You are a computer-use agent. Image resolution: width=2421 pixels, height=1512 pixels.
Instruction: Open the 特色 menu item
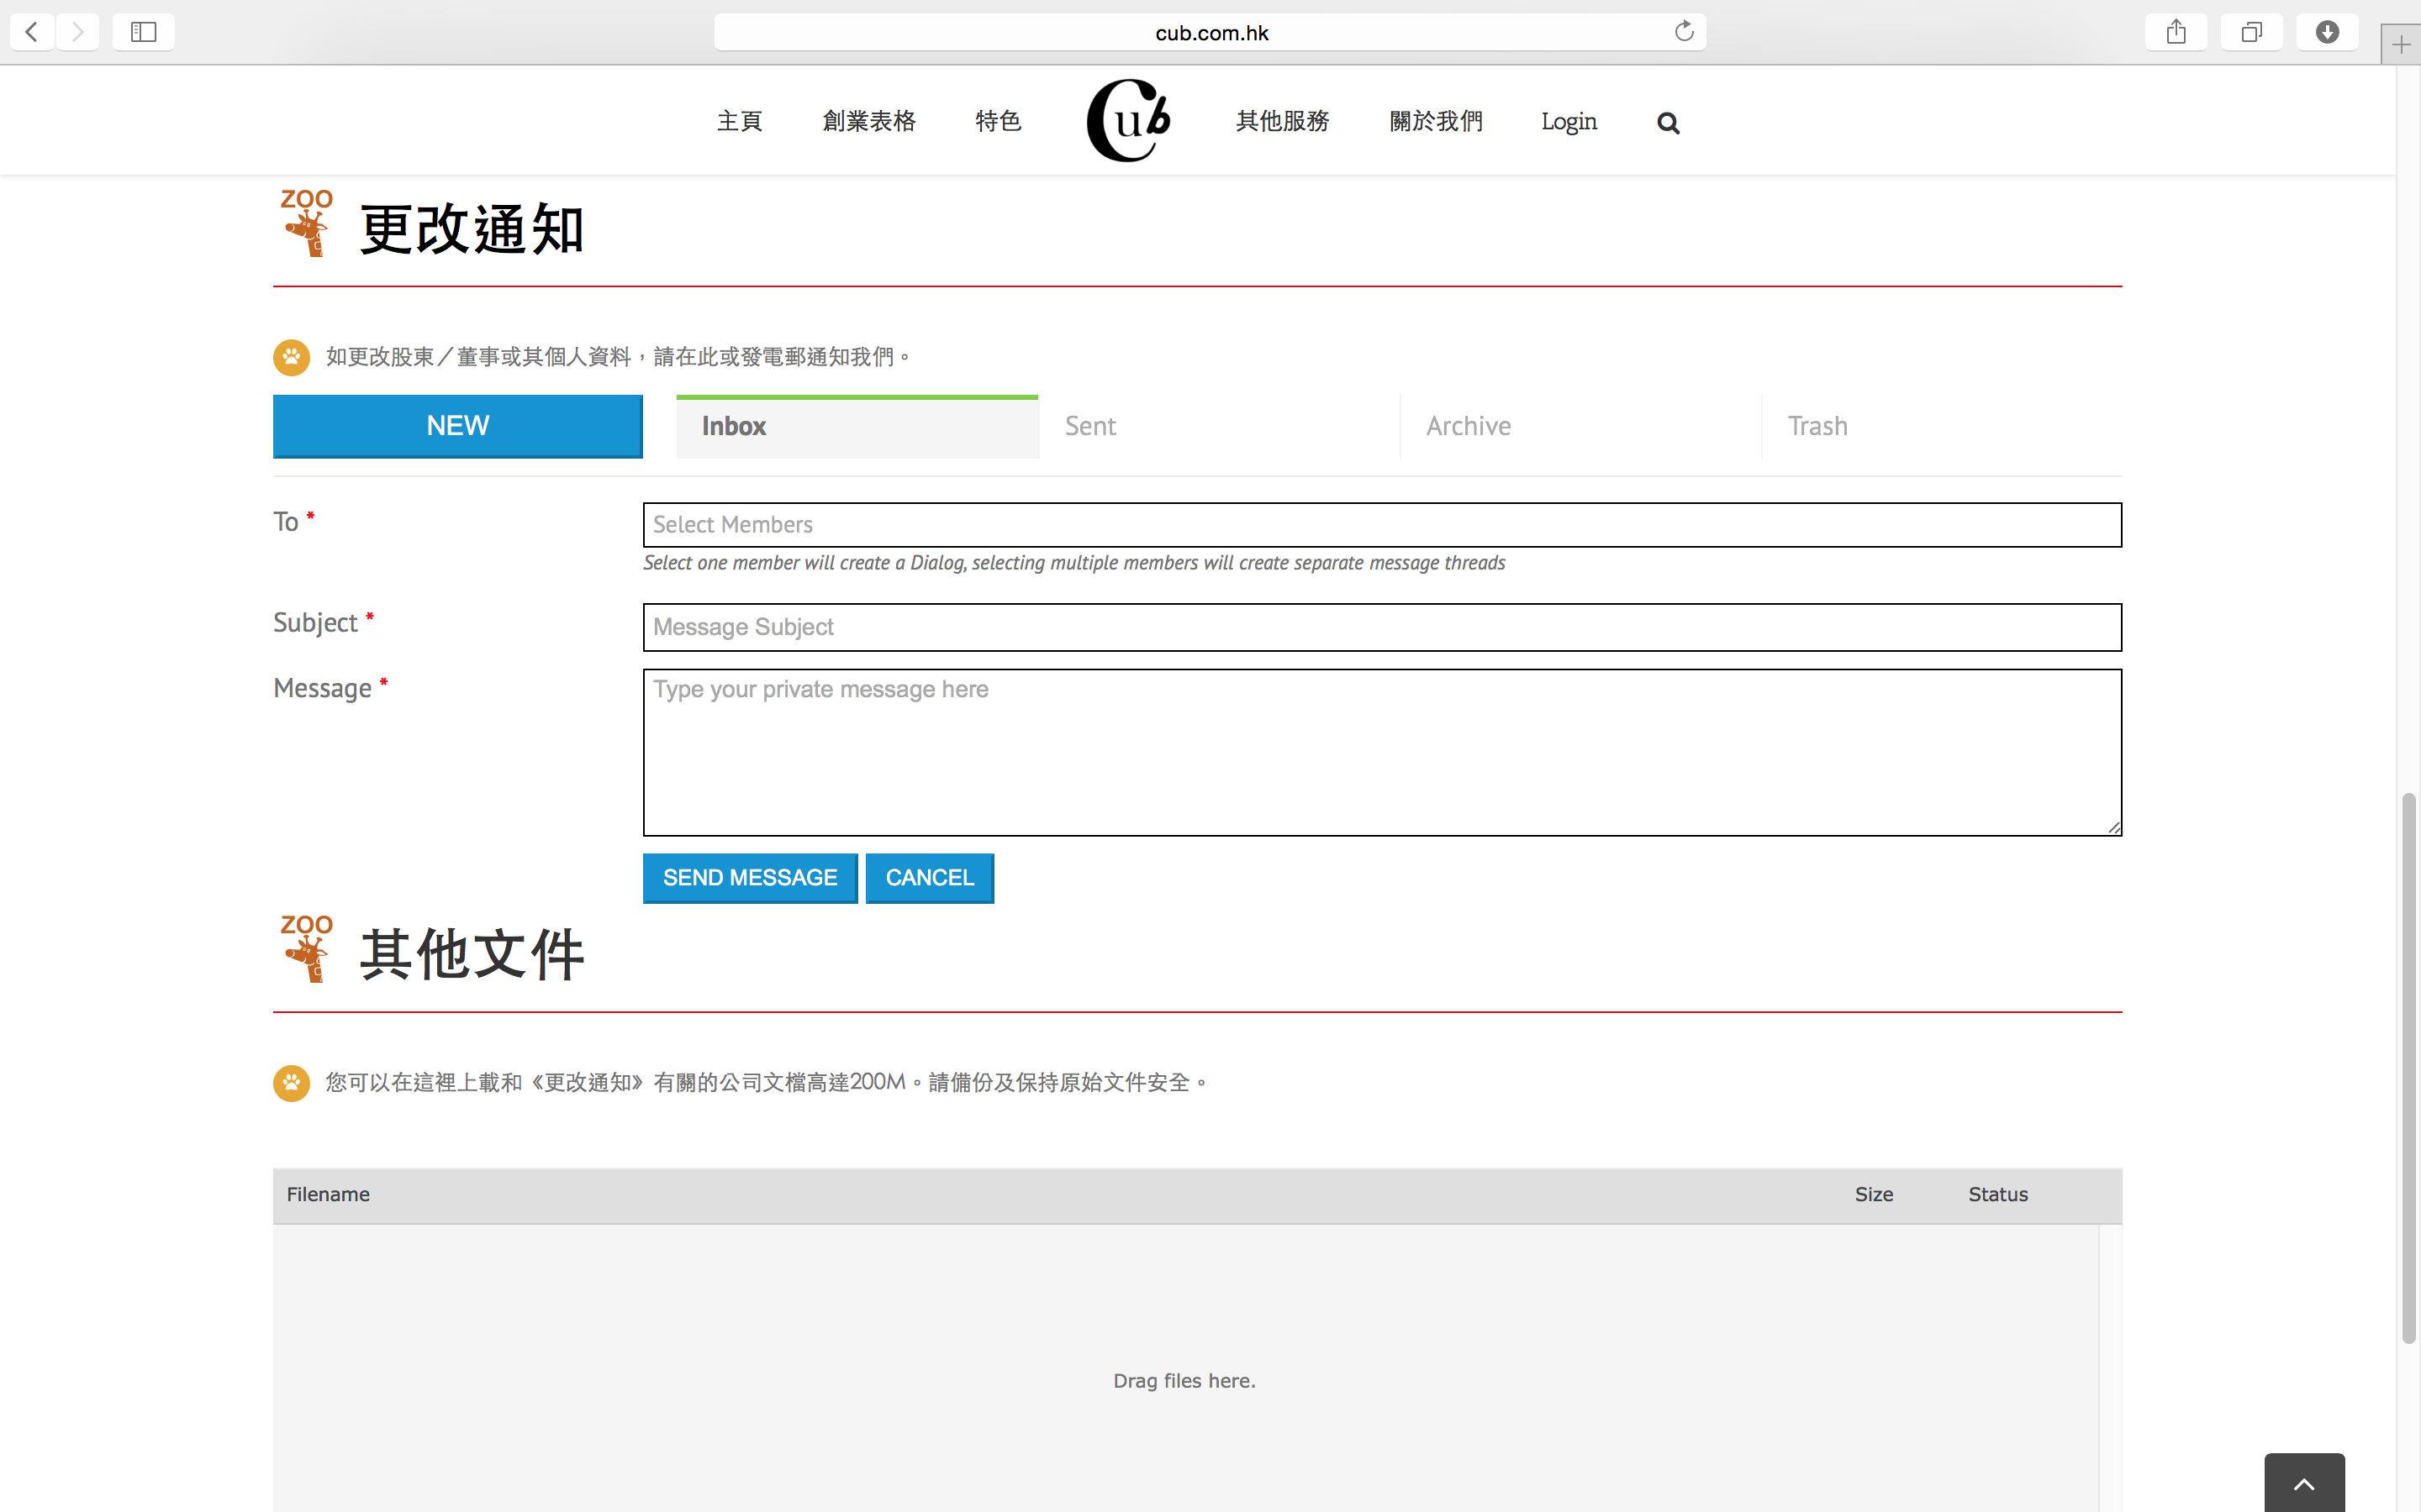tap(999, 122)
